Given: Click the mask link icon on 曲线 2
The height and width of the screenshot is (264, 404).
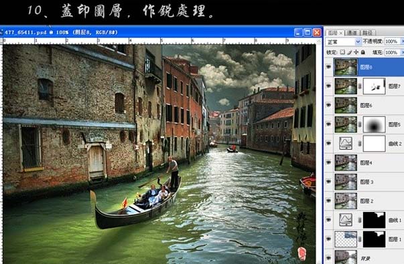Looking at the screenshot, I should pos(360,144).
